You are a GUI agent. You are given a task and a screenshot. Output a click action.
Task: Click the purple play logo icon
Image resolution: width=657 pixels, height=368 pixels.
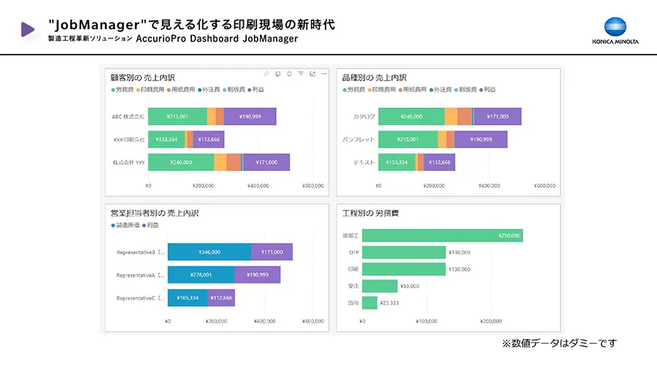(28, 29)
